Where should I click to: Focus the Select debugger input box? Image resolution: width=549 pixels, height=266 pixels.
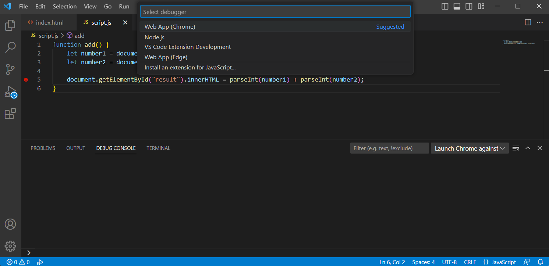(x=275, y=12)
